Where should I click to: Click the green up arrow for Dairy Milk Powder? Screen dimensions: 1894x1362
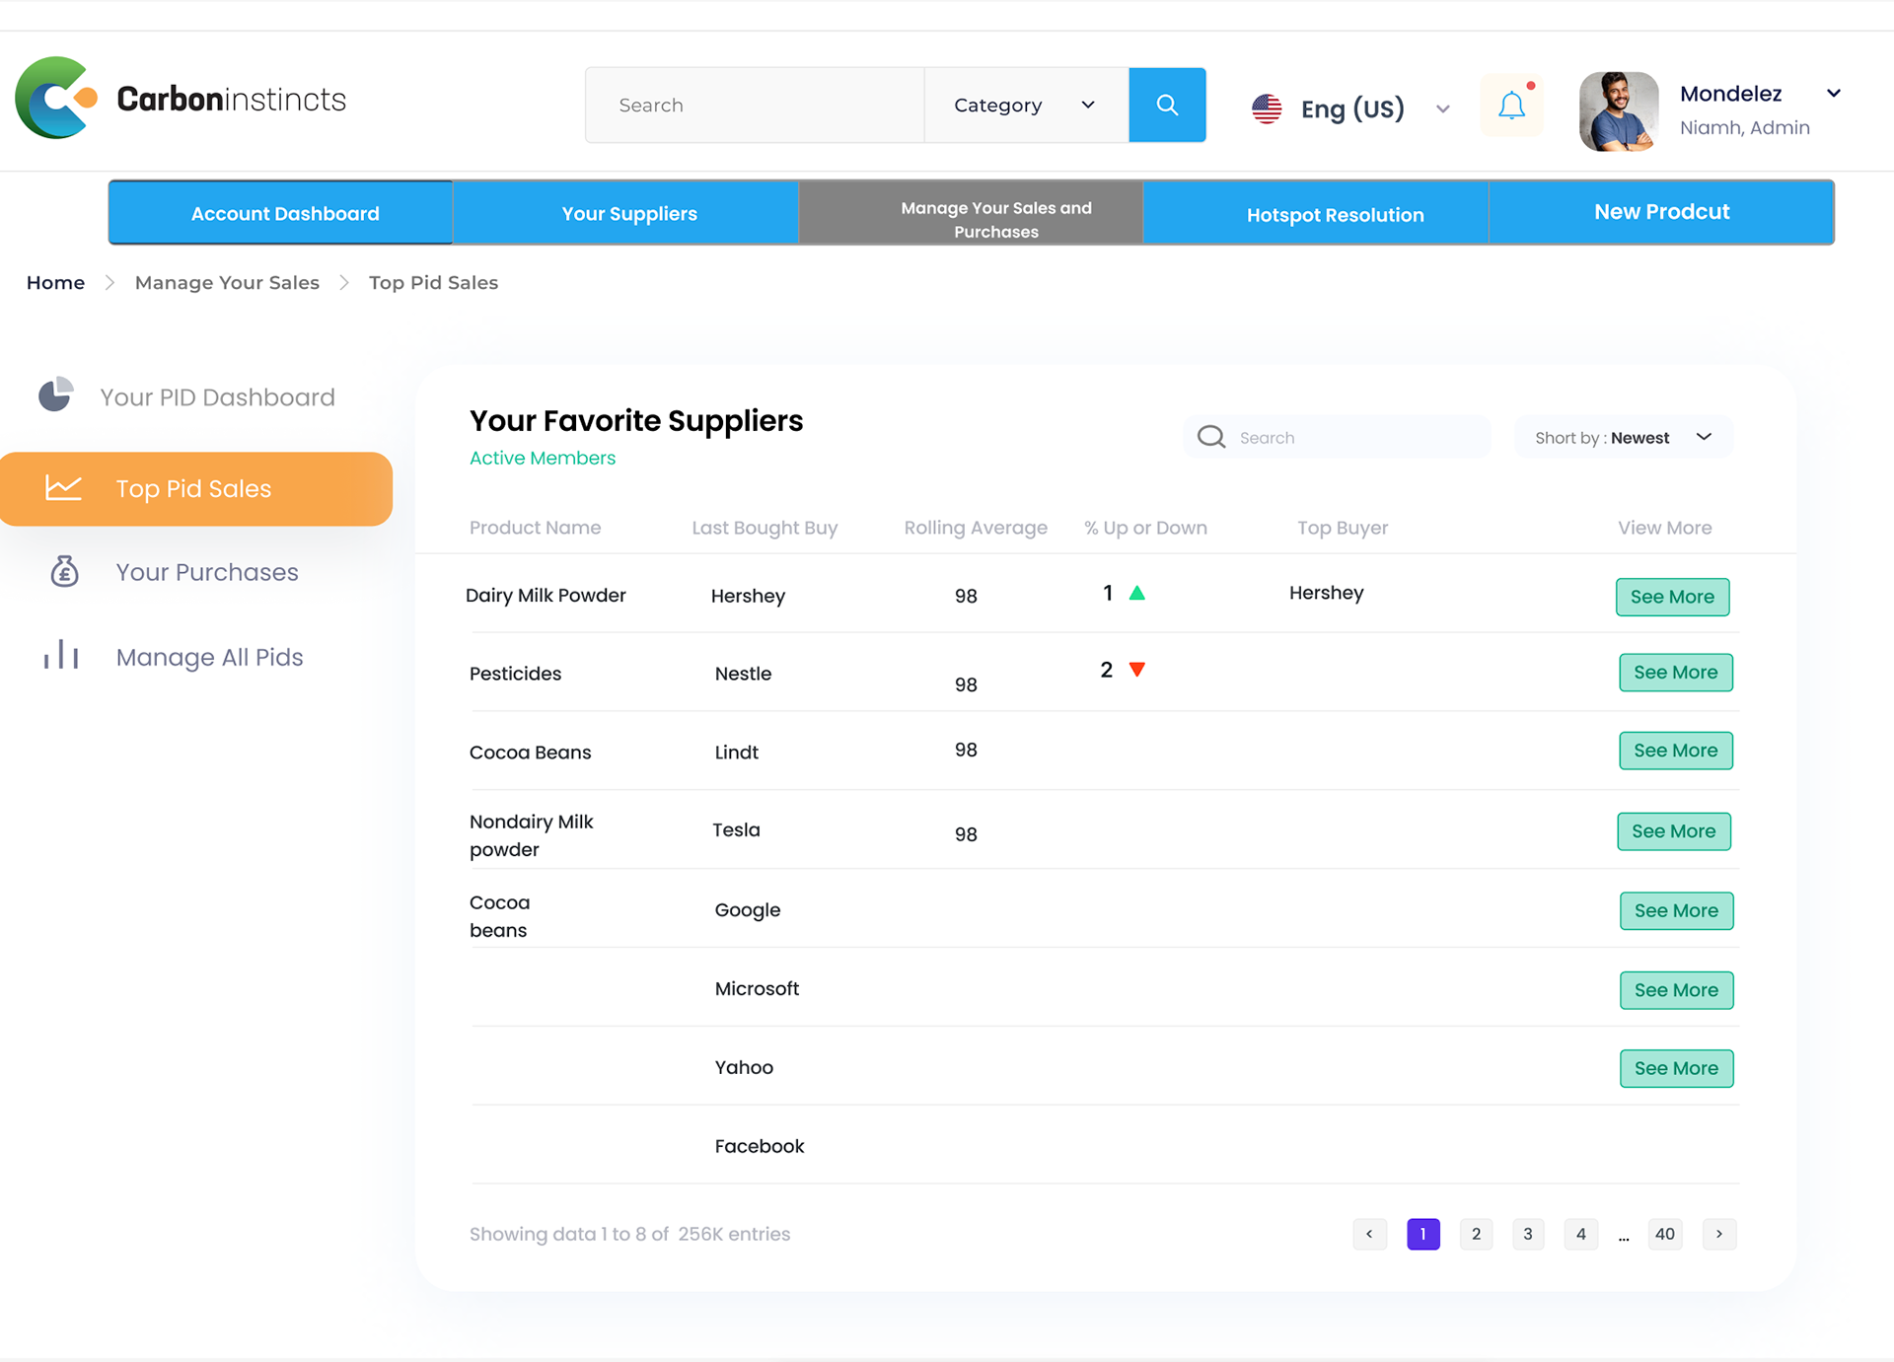pos(1137,593)
